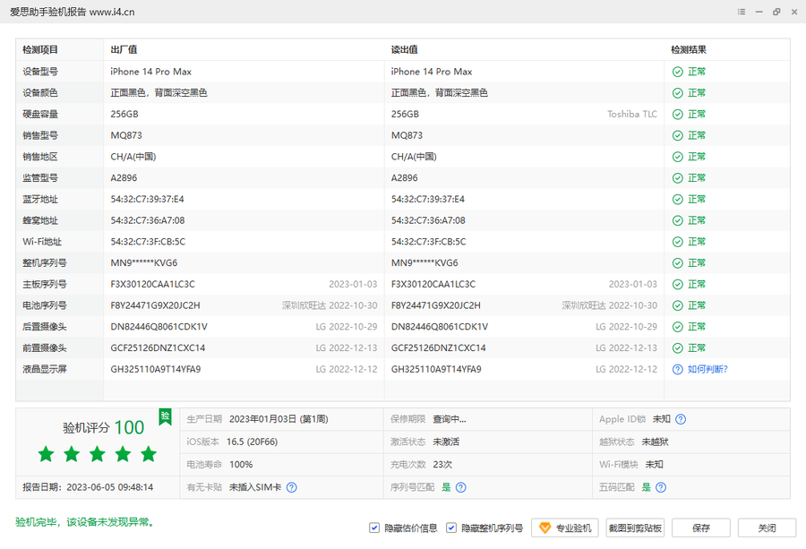Select A2896 in the 读出值 column
Image resolution: width=806 pixels, height=549 pixels.
405,178
